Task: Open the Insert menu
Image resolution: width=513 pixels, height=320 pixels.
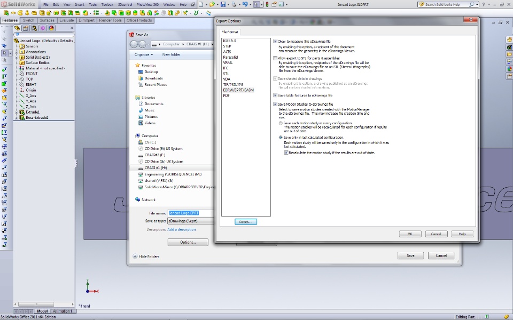Action: (80, 5)
